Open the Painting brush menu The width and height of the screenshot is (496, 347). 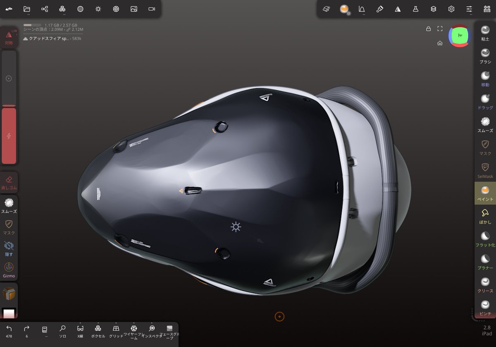coord(380,9)
